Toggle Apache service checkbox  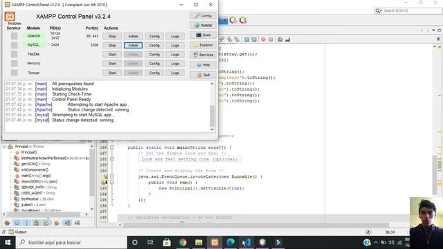coord(14,36)
